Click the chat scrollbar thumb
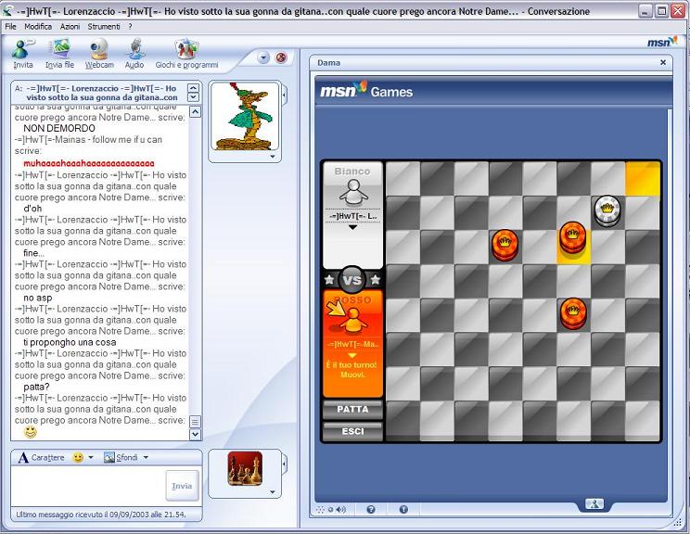690x534 pixels. [x=195, y=422]
